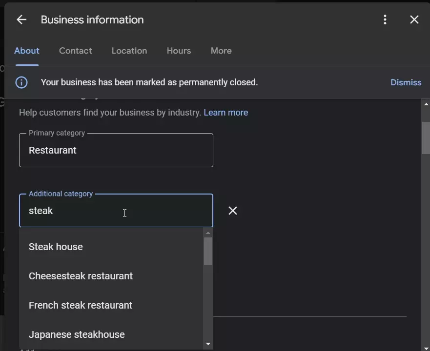
Task: Switch to the About tab
Action: tap(27, 51)
